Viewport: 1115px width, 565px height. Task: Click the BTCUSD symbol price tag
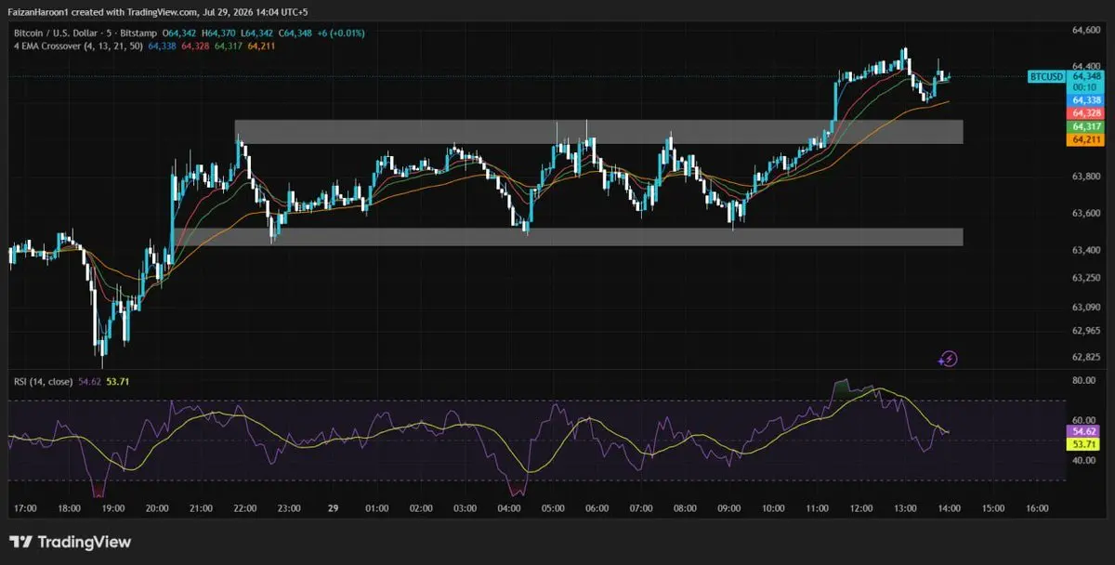[x=1046, y=76]
